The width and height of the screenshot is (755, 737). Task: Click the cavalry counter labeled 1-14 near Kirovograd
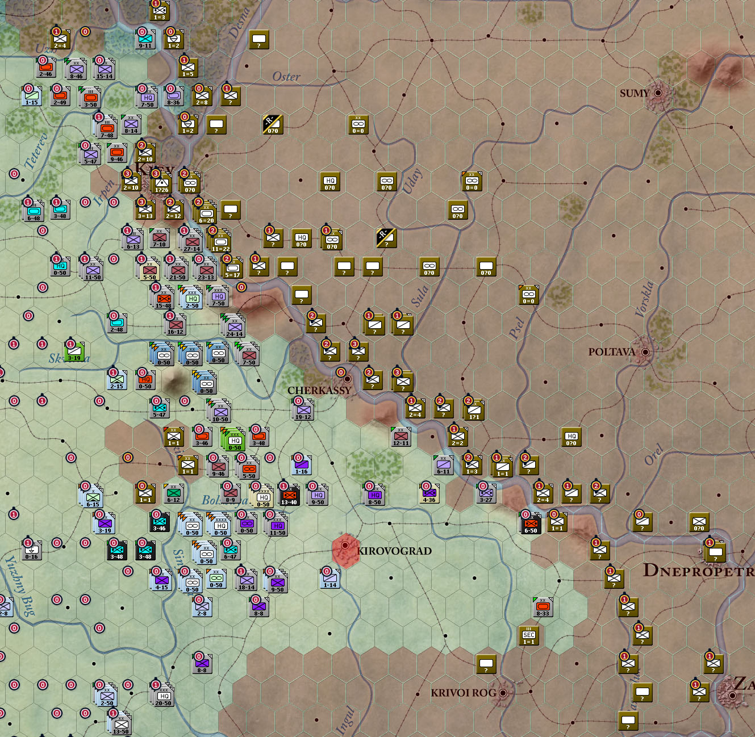point(330,579)
